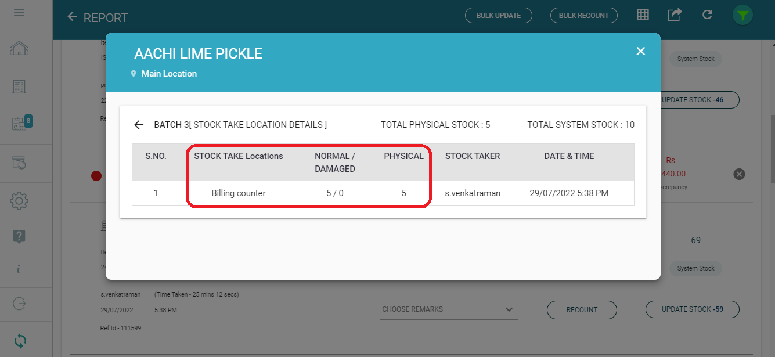Click the sync arrows icon in sidebar

[x=20, y=340]
